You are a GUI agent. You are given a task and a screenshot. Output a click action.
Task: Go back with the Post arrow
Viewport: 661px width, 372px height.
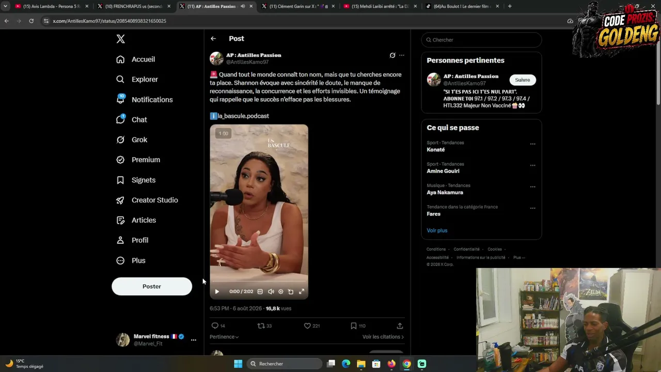[213, 39]
